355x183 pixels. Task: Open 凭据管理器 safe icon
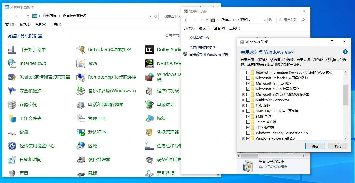click(x=149, y=132)
